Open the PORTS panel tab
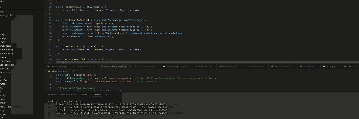 [x=109, y=94]
